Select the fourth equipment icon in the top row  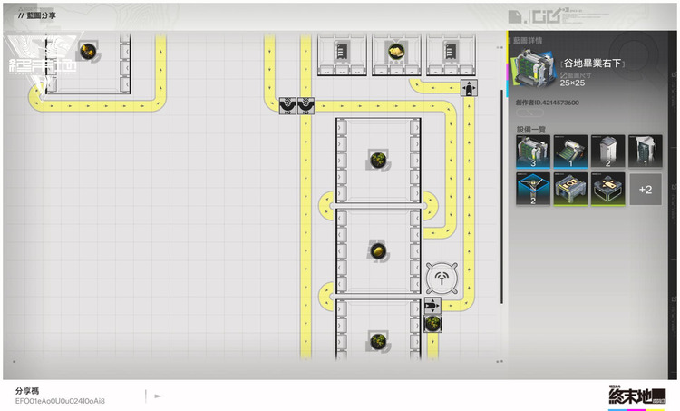pos(645,151)
